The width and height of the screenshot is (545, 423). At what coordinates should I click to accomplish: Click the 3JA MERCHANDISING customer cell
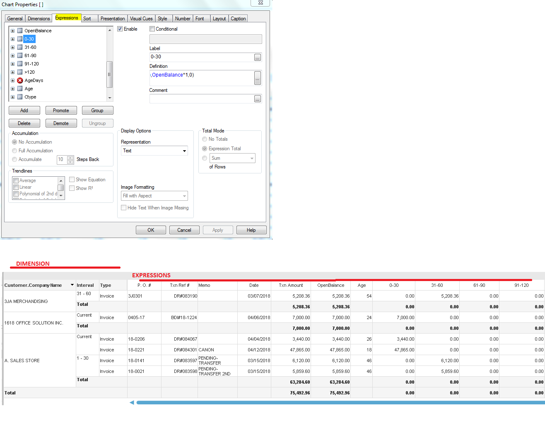(39, 301)
